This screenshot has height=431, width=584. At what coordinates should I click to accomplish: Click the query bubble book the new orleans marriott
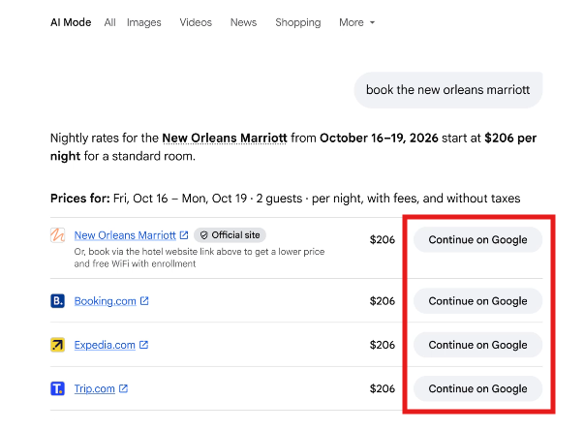448,90
